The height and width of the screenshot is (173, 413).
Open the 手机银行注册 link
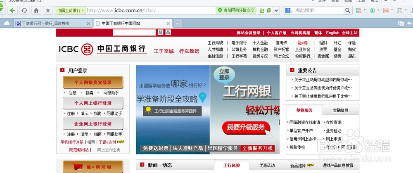[72, 142]
